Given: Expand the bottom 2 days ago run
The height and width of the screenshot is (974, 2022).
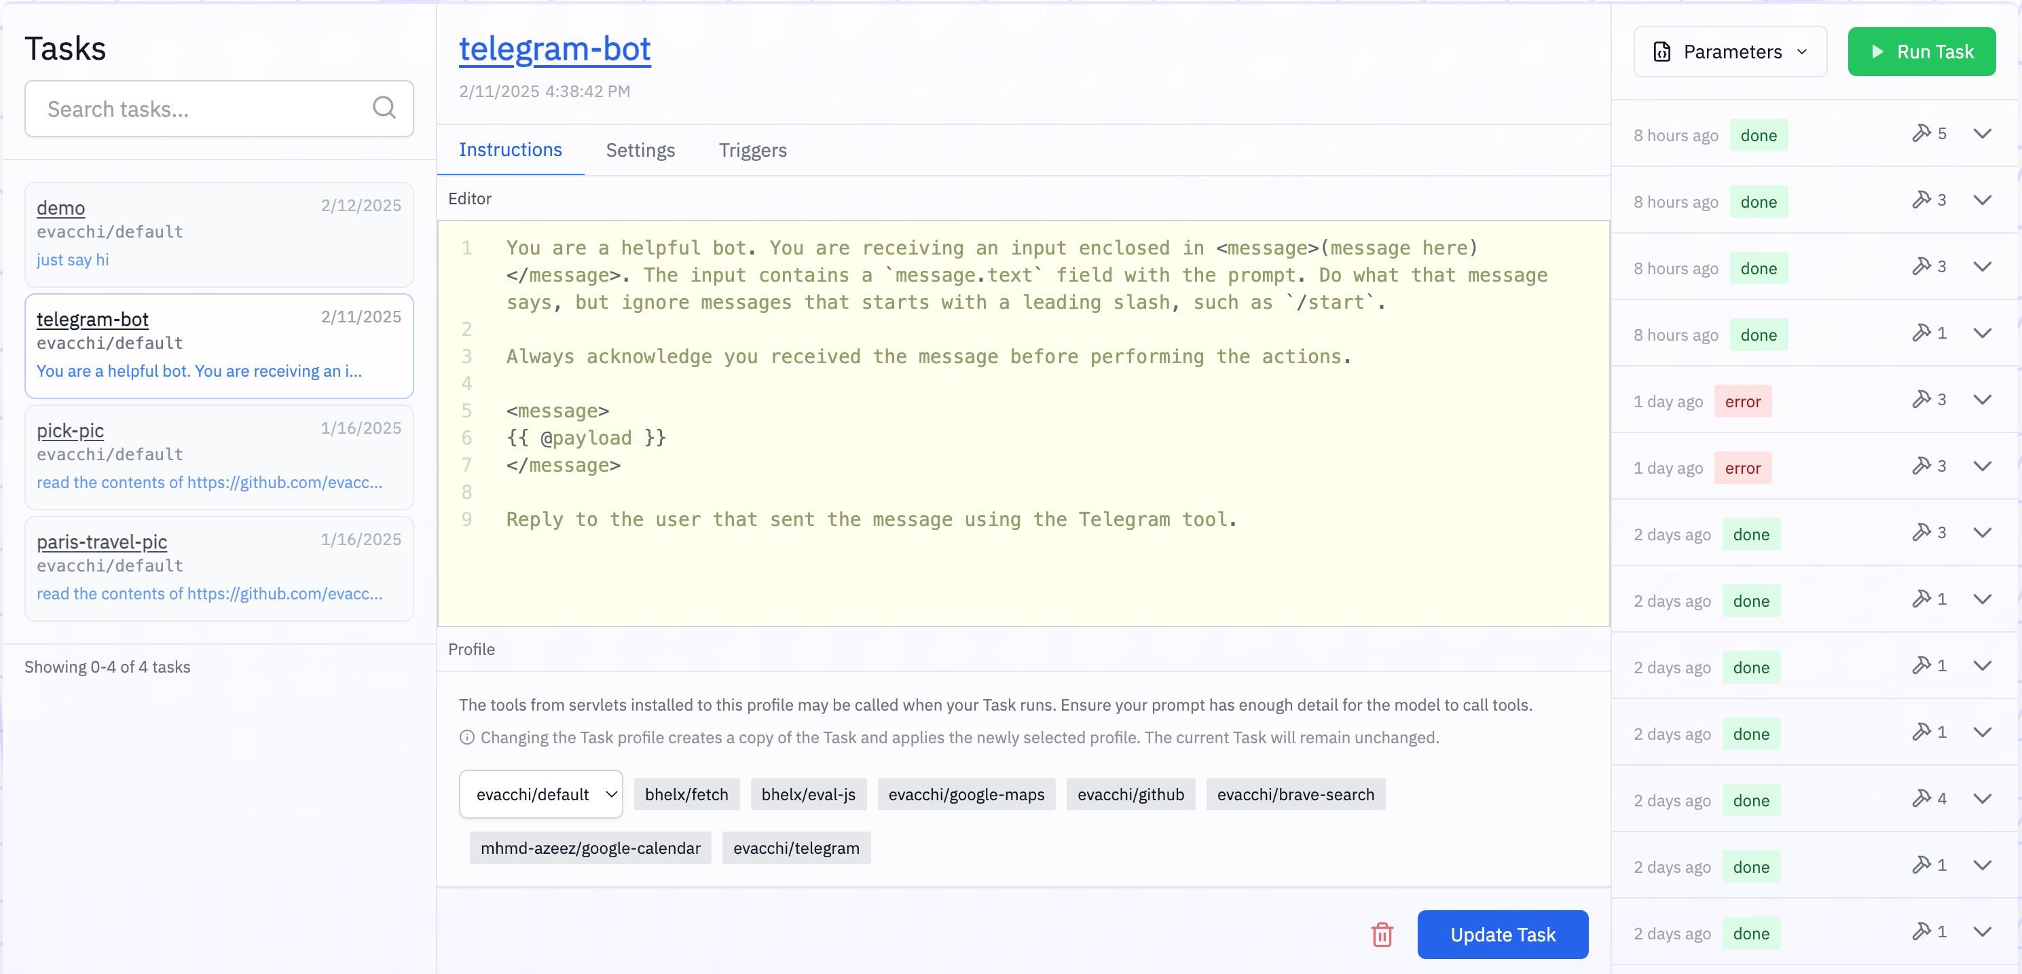Looking at the screenshot, I should pyautogui.click(x=1982, y=932).
